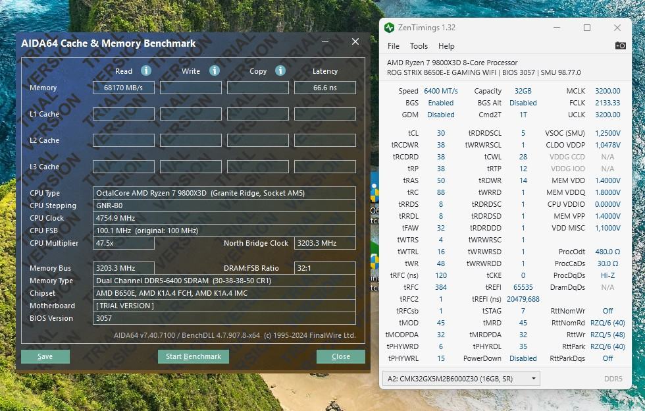This screenshot has height=411, width=645.
Task: Click the PowerDown Disabled value
Action: tap(523, 359)
